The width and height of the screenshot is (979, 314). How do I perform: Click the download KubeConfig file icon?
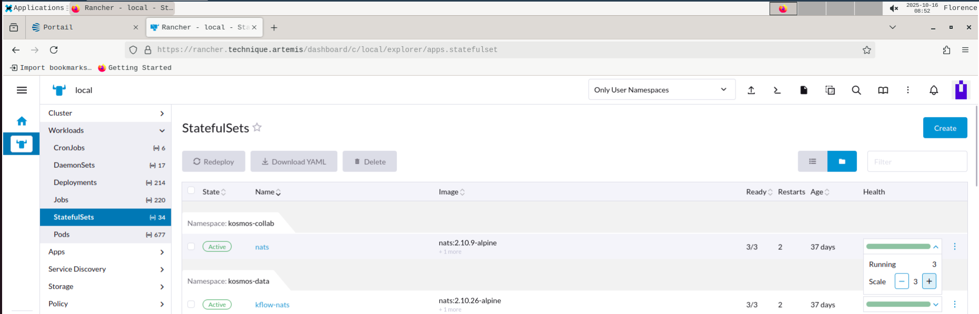pyautogui.click(x=804, y=90)
